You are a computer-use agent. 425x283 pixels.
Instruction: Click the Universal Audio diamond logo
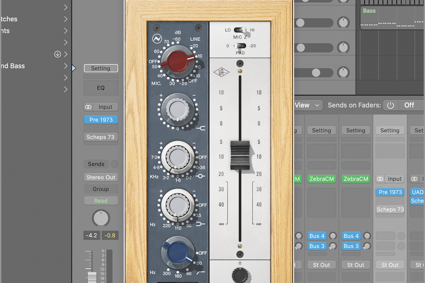221,72
